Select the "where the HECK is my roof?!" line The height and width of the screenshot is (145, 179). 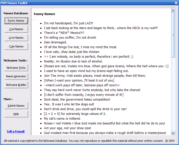pyautogui.click(x=101, y=28)
